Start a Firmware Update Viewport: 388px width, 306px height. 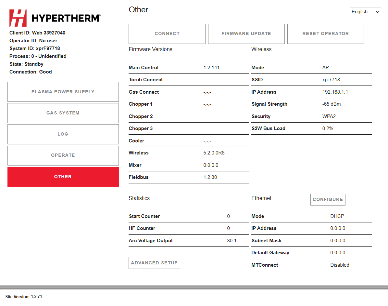click(x=246, y=33)
